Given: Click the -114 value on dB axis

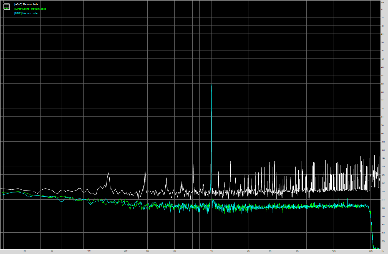Looking at the screenshot, I should point(382,159).
